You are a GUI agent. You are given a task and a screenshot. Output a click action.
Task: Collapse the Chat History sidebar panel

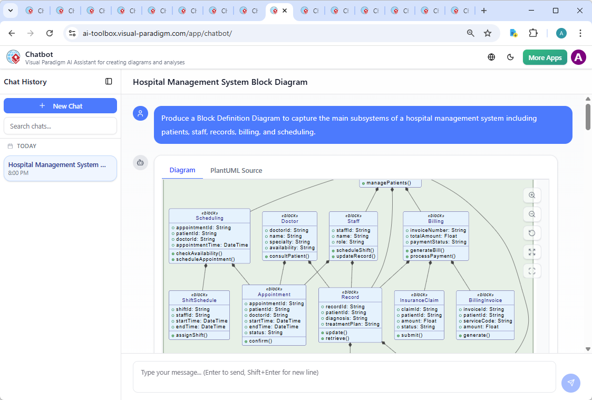109,82
